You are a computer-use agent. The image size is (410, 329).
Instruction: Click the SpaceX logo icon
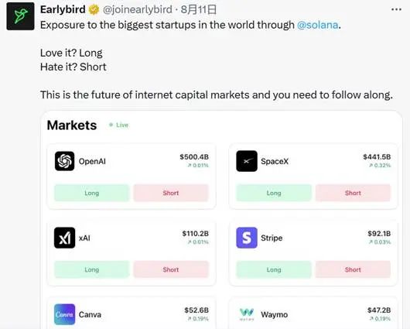247,161
